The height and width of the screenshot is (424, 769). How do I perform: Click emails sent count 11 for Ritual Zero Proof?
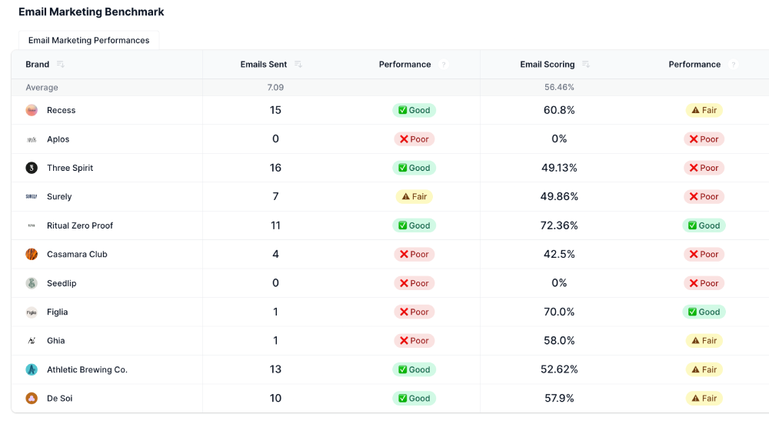(275, 225)
